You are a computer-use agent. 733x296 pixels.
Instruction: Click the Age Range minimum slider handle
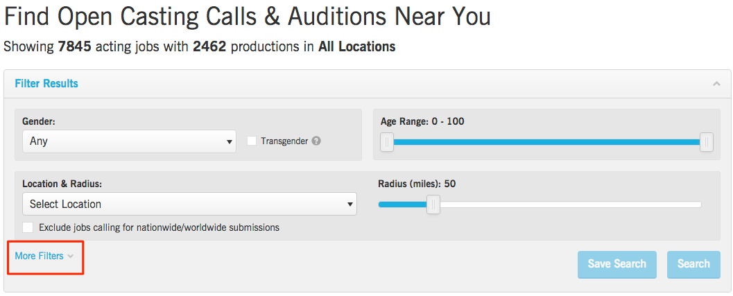coord(387,142)
